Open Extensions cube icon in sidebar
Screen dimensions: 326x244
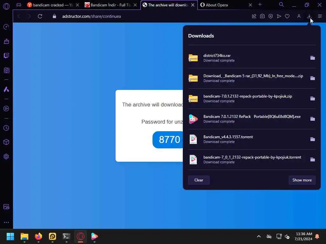coord(6,142)
